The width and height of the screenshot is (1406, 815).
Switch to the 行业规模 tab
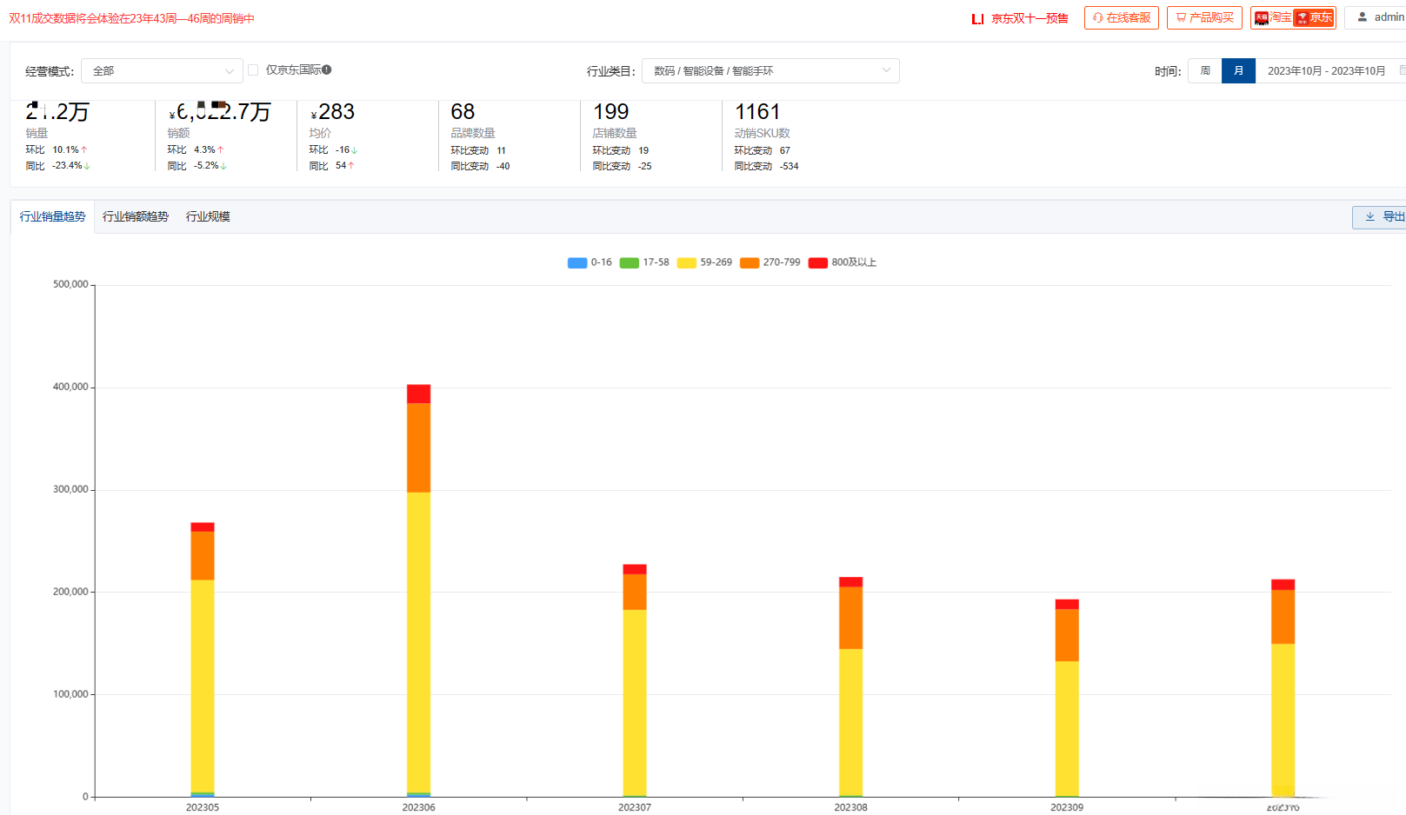[208, 216]
